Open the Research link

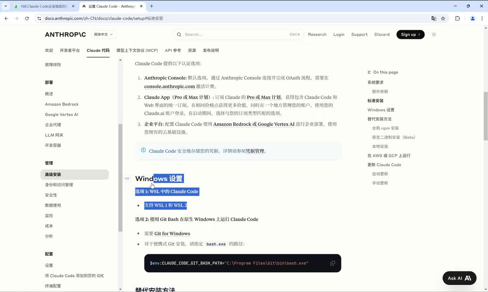[317, 34]
